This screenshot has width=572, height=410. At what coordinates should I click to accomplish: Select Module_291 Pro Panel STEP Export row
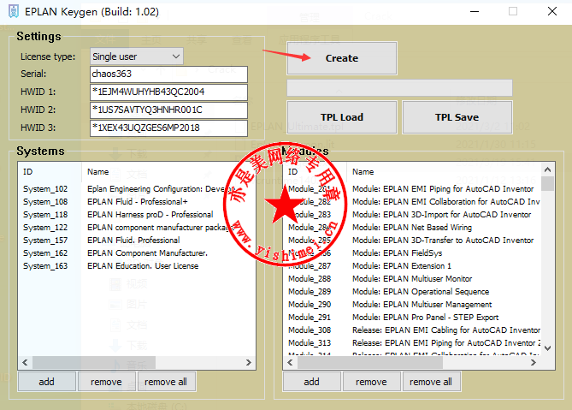[x=412, y=318]
